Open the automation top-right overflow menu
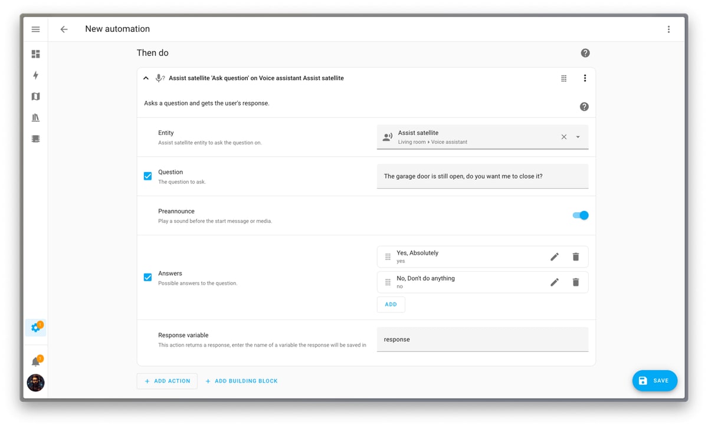The height and width of the screenshot is (428, 708). pyautogui.click(x=668, y=29)
